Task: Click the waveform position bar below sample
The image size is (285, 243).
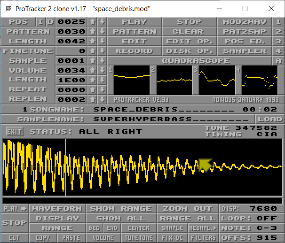Action: click(142, 201)
